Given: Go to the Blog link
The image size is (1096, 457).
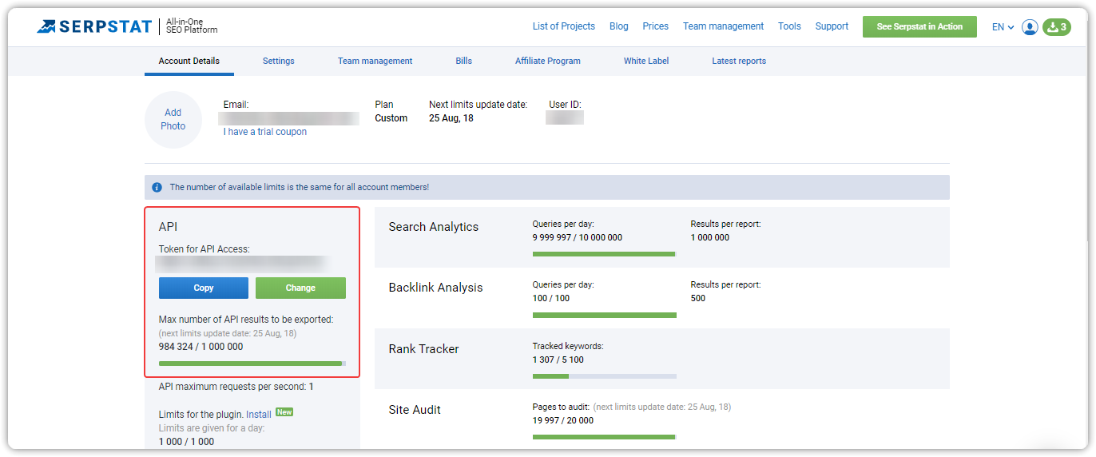Looking at the screenshot, I should point(619,26).
